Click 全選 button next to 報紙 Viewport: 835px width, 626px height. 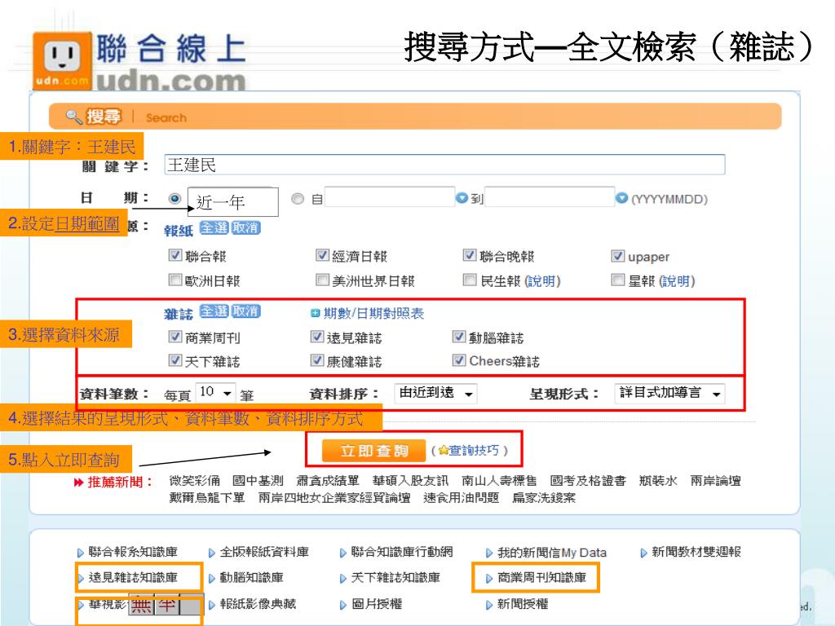214,228
